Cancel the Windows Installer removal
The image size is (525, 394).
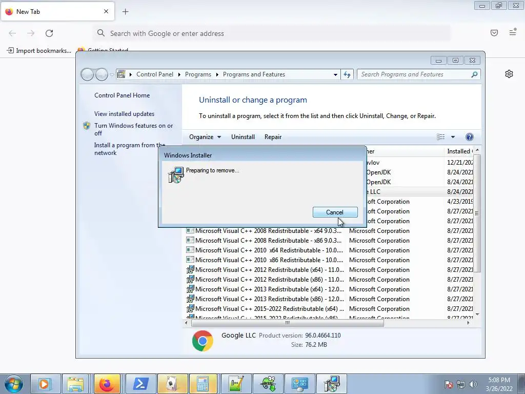point(335,212)
